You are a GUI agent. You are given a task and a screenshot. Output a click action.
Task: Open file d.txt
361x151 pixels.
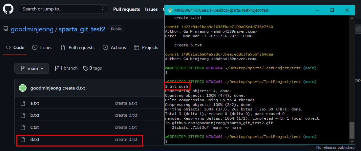click(x=35, y=139)
